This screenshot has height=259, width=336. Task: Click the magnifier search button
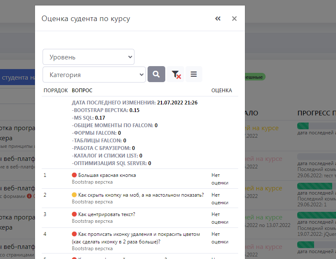coord(156,74)
